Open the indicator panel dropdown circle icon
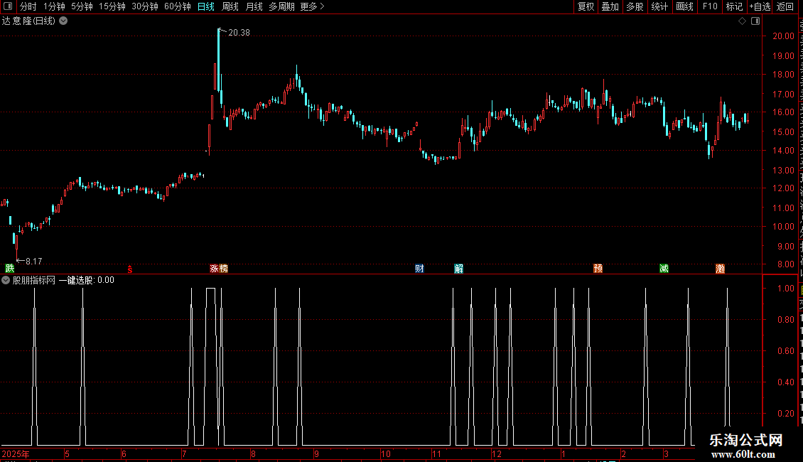 (x=6, y=280)
